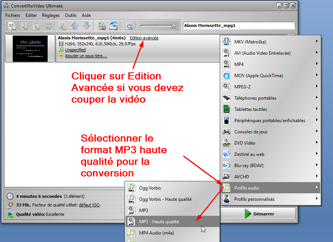Click the globe icon for web
The height and width of the screenshot is (242, 333).
226,154
